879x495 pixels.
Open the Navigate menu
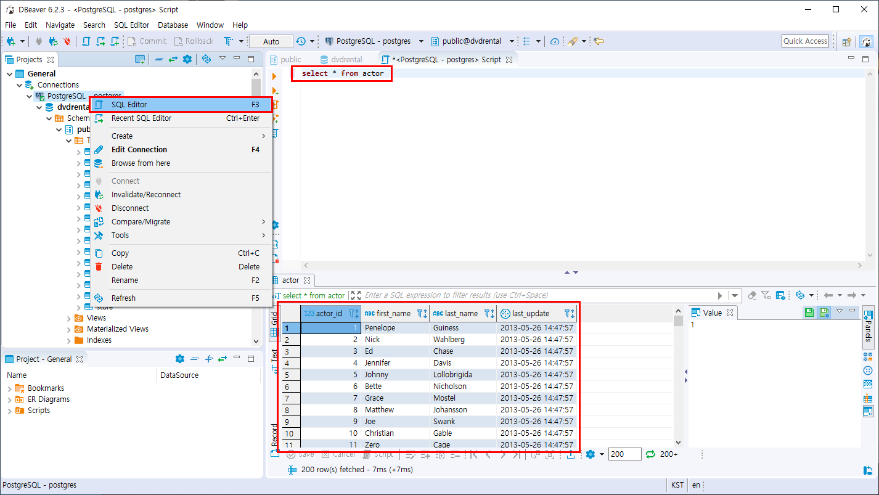[x=60, y=25]
